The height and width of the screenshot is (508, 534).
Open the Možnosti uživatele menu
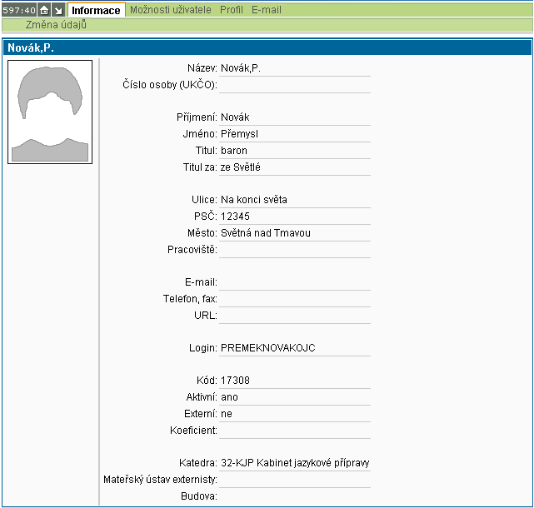pyautogui.click(x=171, y=10)
